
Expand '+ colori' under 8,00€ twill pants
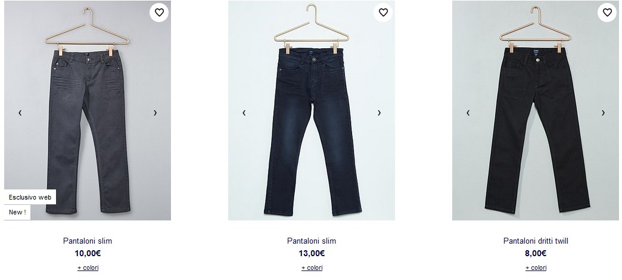(x=536, y=267)
